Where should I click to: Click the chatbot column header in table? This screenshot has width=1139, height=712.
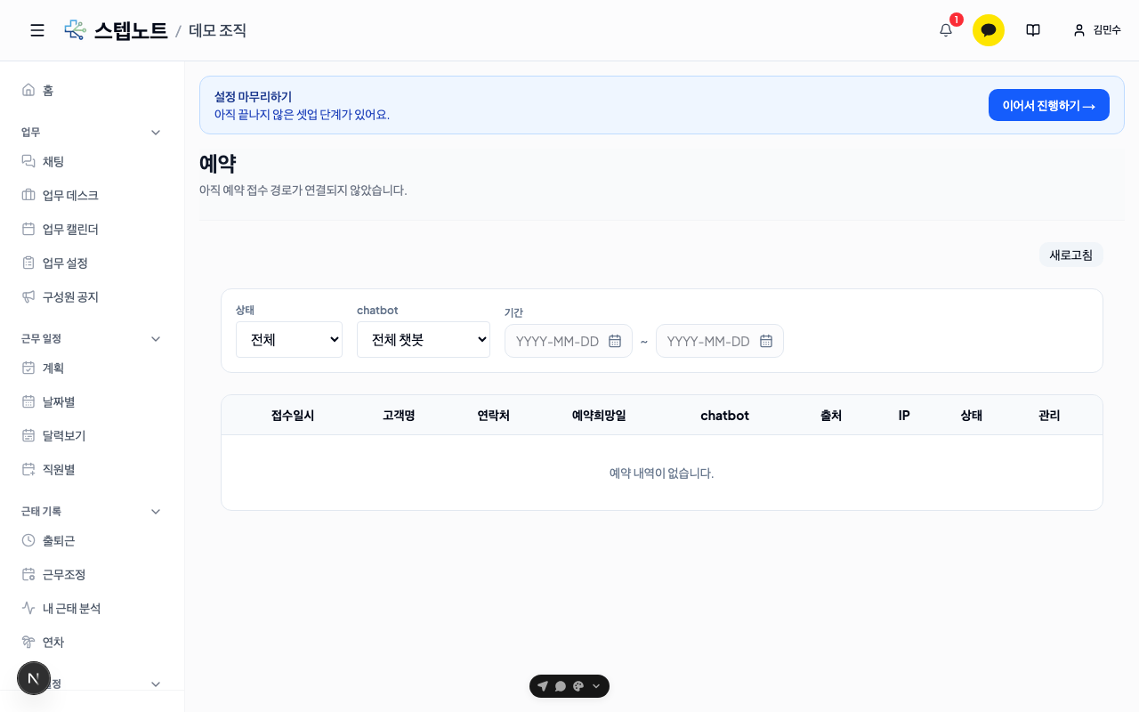click(x=724, y=416)
